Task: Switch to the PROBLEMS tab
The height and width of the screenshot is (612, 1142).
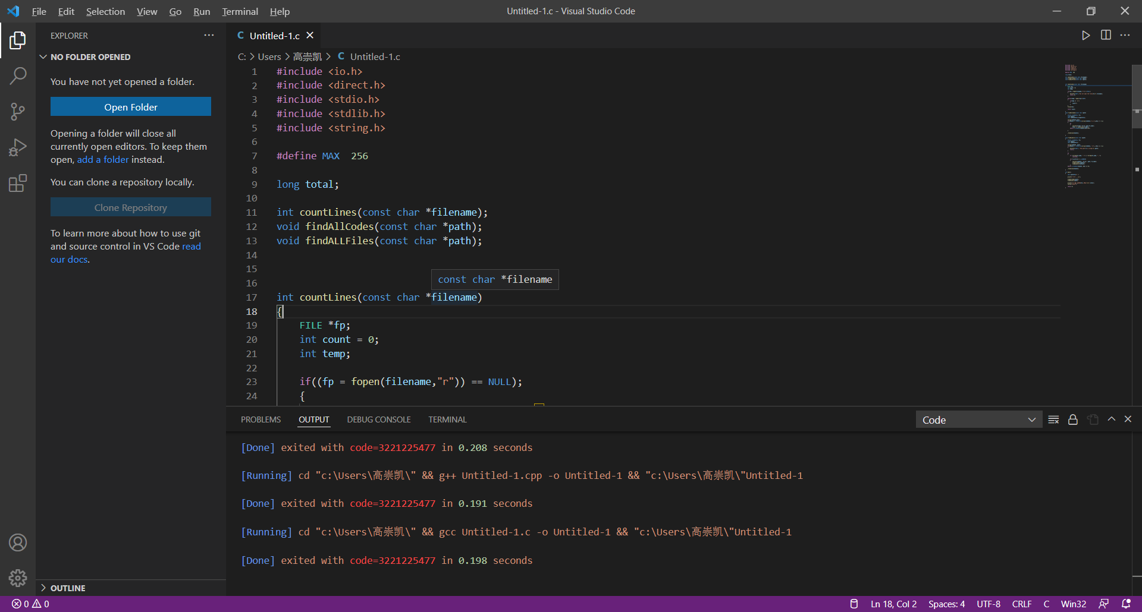Action: tap(261, 419)
